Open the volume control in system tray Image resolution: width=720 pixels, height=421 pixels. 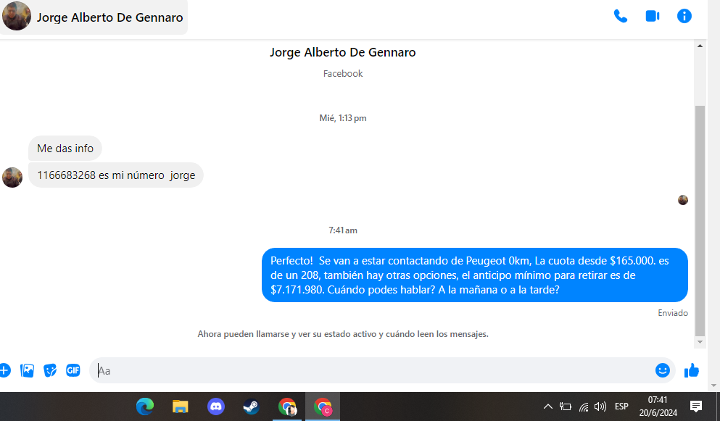[x=600, y=407]
